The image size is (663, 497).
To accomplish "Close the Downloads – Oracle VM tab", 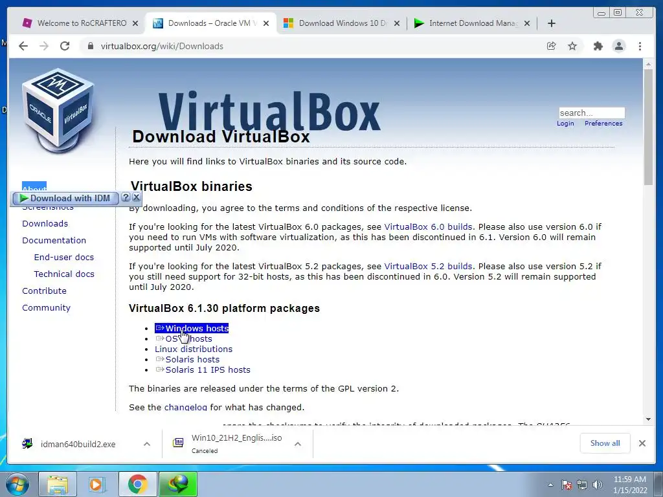I will pos(266,23).
